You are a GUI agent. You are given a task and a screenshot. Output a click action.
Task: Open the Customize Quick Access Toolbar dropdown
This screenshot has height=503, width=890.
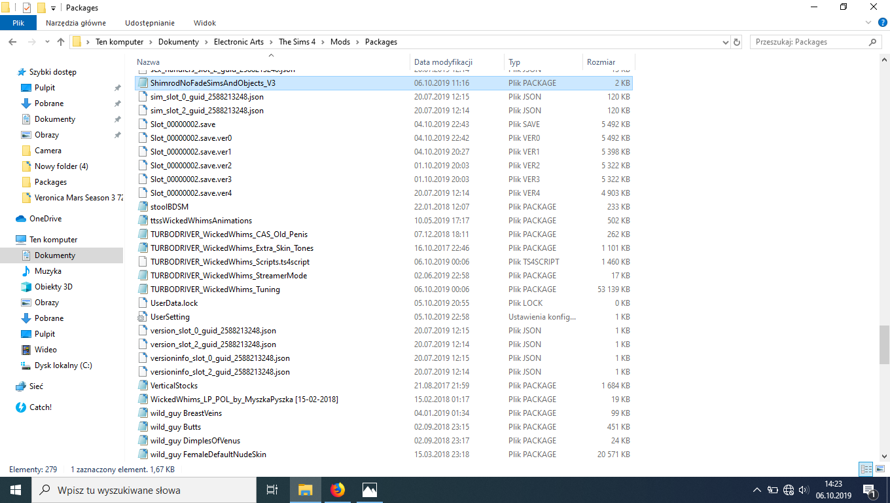(53, 8)
